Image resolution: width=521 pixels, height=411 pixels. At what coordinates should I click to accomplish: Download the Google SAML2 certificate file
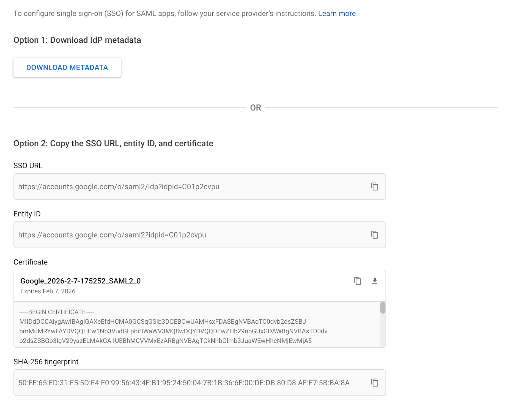click(374, 281)
